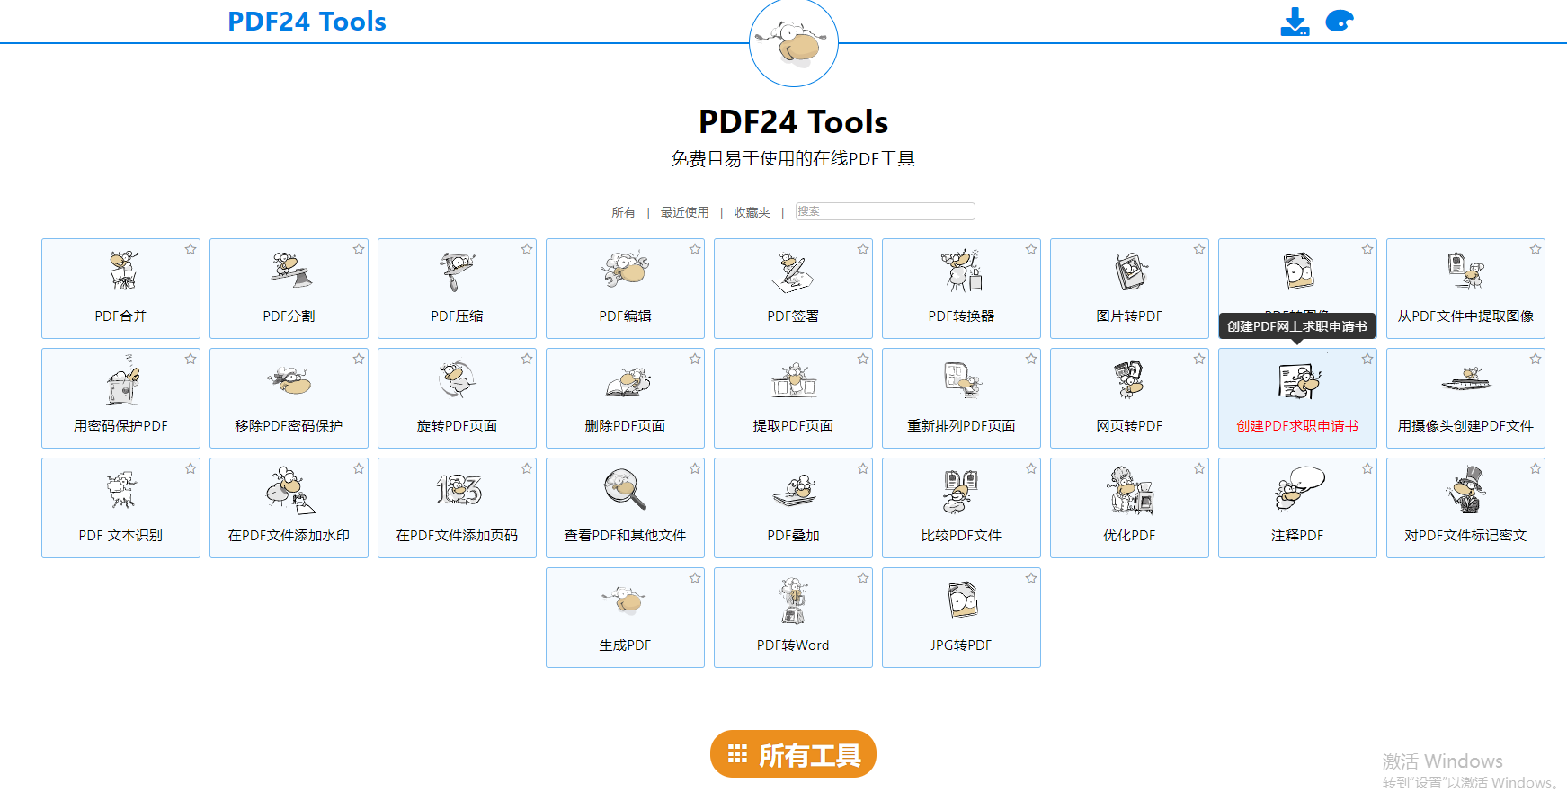Favorite the 用密码保护PDF tile star
This screenshot has width=1567, height=792.
[191, 359]
